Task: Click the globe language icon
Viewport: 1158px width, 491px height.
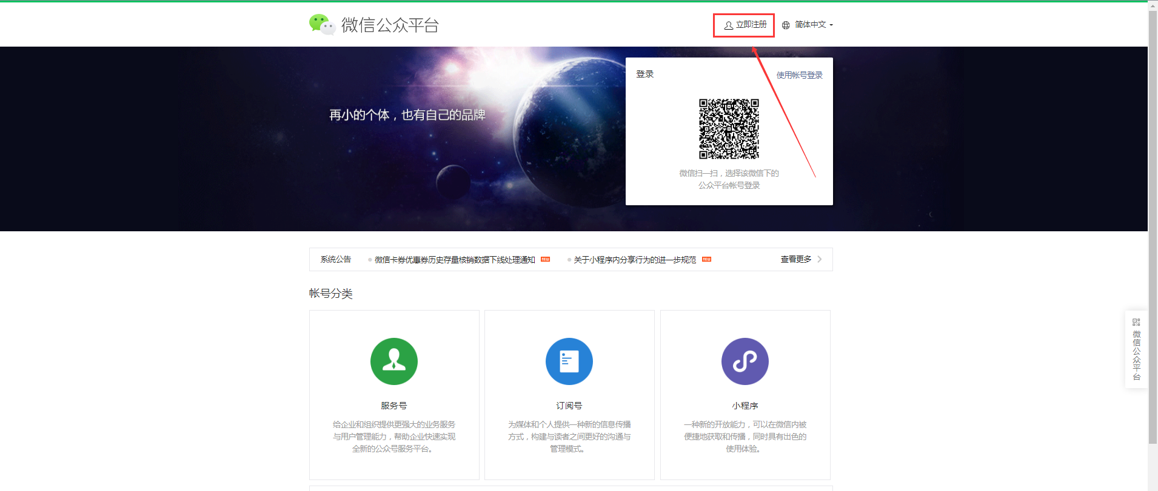Action: pyautogui.click(x=786, y=25)
